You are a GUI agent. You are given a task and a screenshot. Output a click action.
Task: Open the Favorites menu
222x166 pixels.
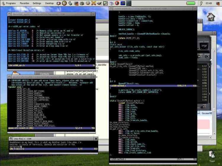(25, 3)
